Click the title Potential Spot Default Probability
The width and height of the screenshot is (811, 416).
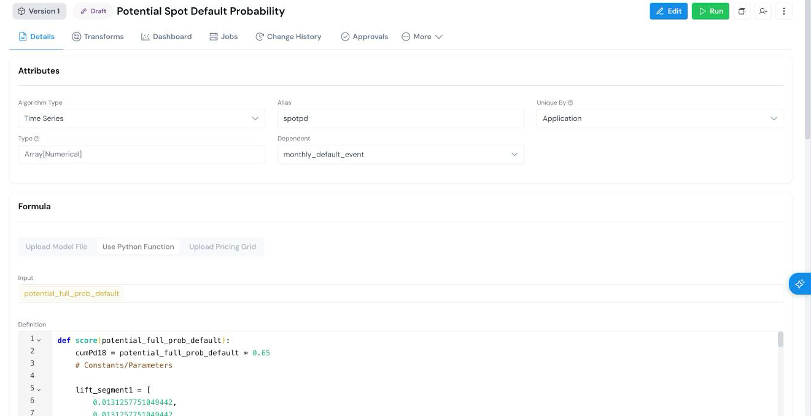point(201,11)
